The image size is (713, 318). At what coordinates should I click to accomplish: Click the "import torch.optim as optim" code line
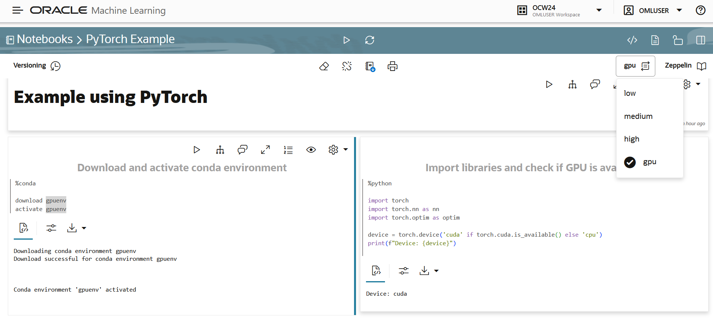(414, 218)
